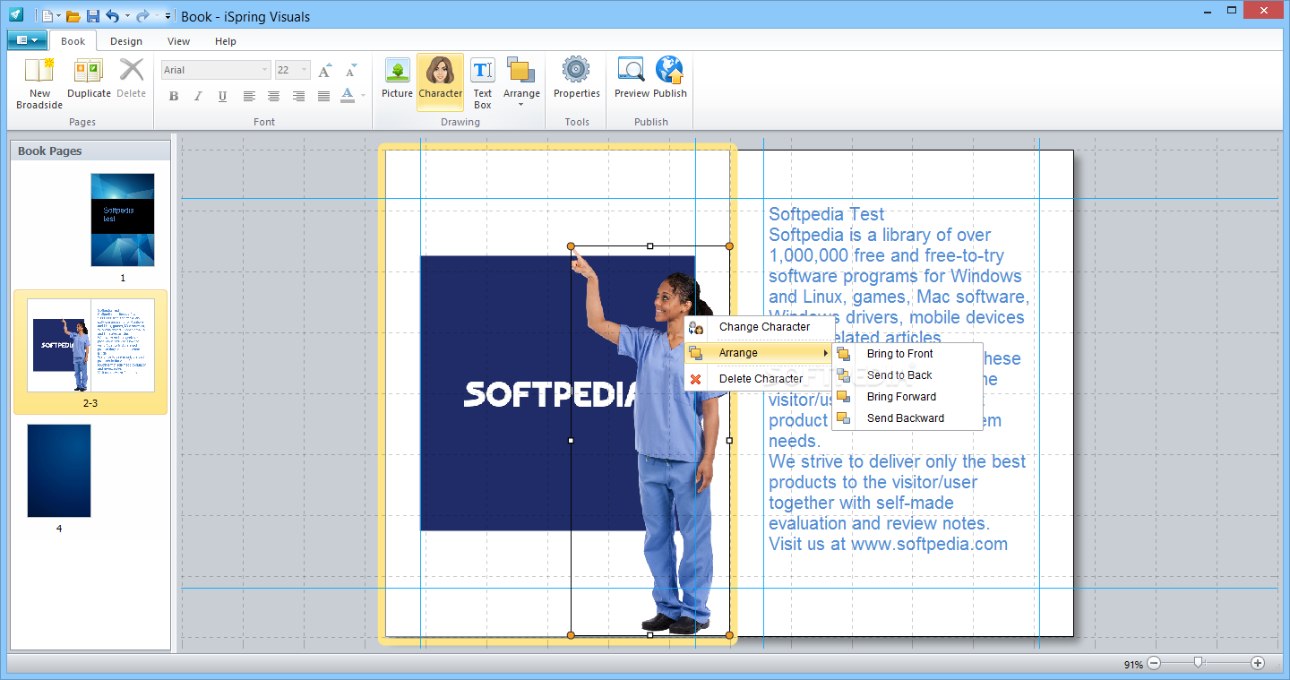The image size is (1290, 680).
Task: Switch to the Design tab
Action: pyautogui.click(x=126, y=41)
